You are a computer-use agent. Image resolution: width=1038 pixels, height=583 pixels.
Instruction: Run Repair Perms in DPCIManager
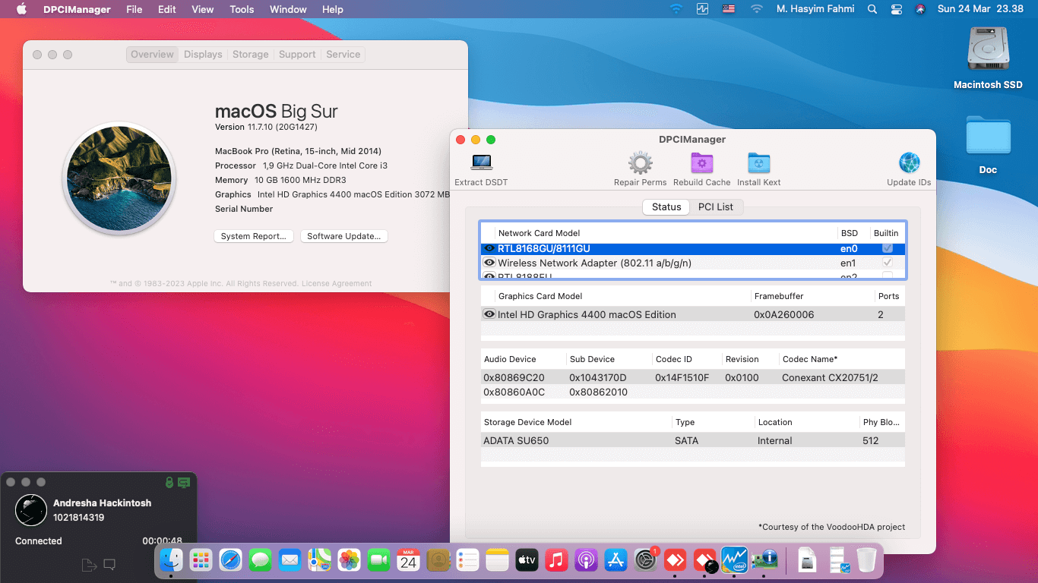[640, 162]
